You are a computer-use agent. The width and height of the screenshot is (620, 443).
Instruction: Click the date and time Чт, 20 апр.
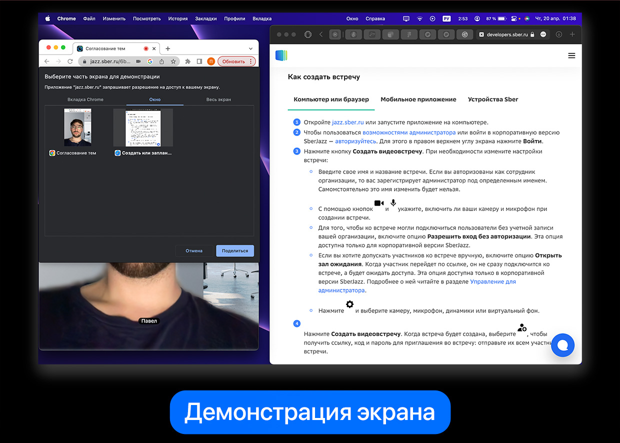tap(555, 18)
